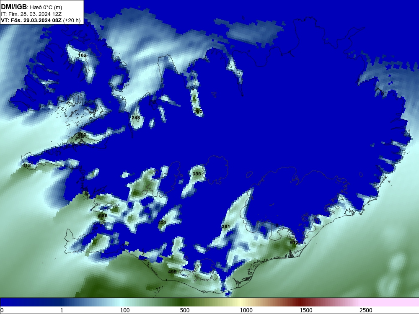Image resolution: width=419 pixels, height=314 pixels.
Task: Click the 451 height label on map
Action: pos(162,222)
